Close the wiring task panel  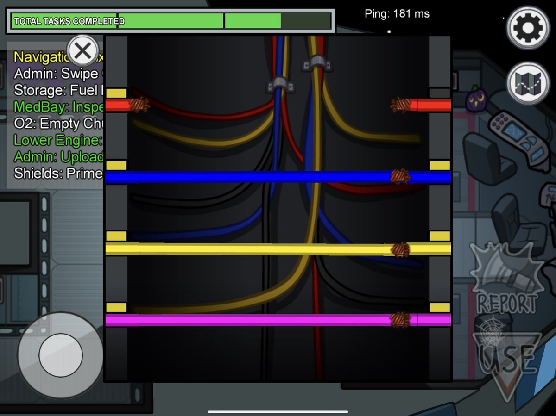click(82, 50)
